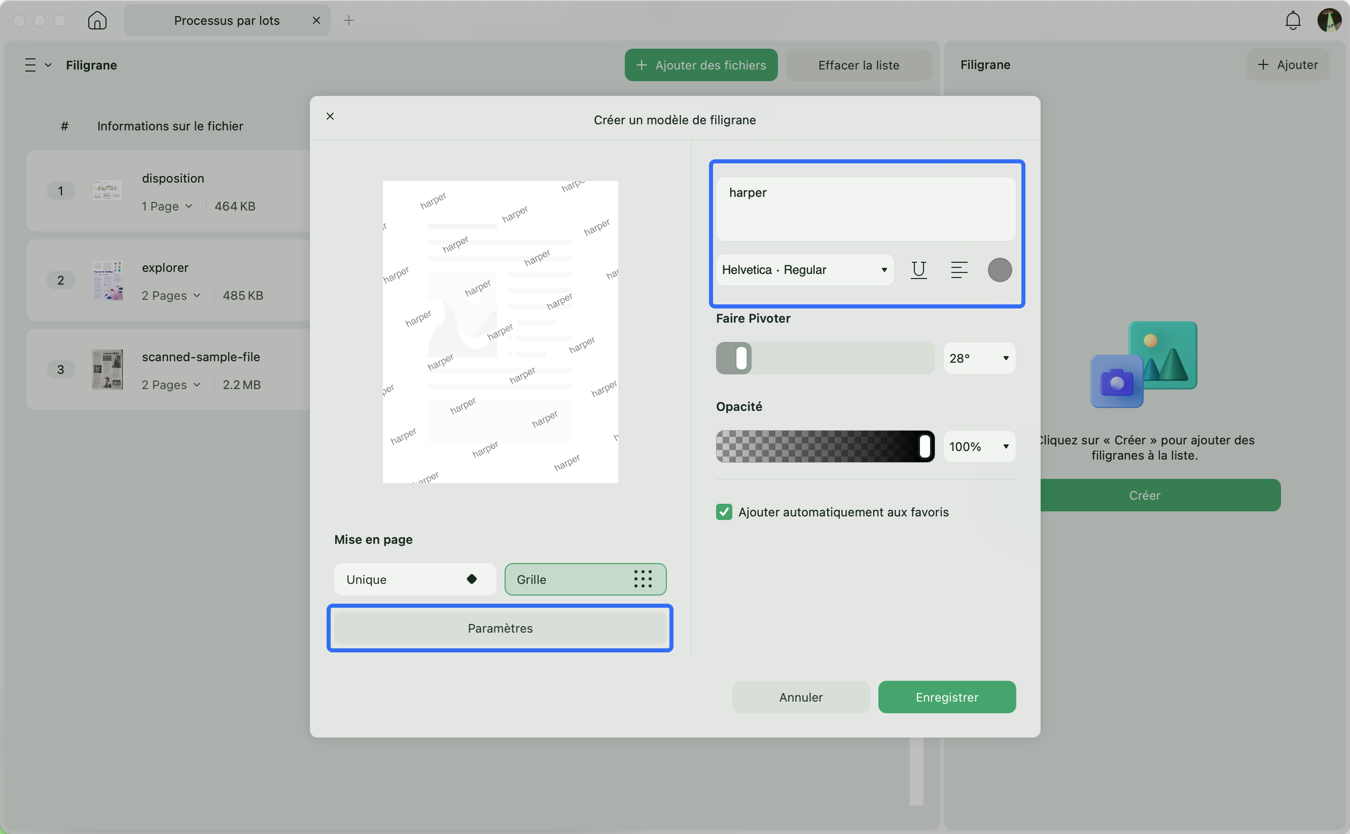
Task: Open text alignment options
Action: point(958,270)
